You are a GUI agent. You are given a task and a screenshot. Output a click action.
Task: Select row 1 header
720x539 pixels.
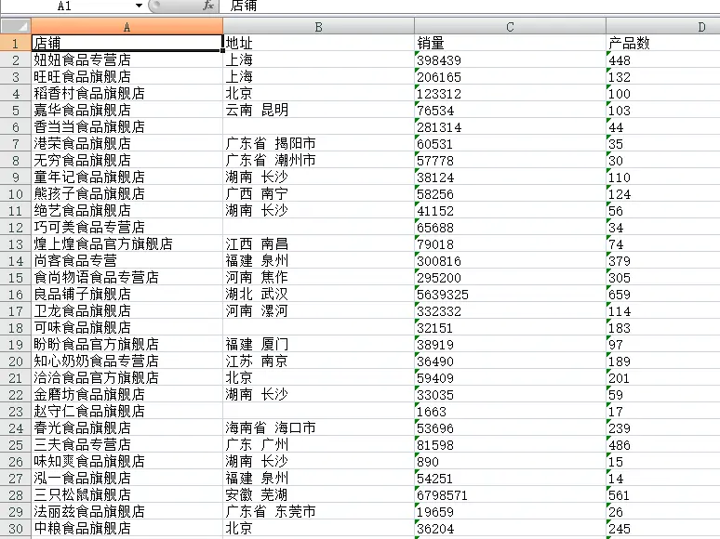(16, 43)
